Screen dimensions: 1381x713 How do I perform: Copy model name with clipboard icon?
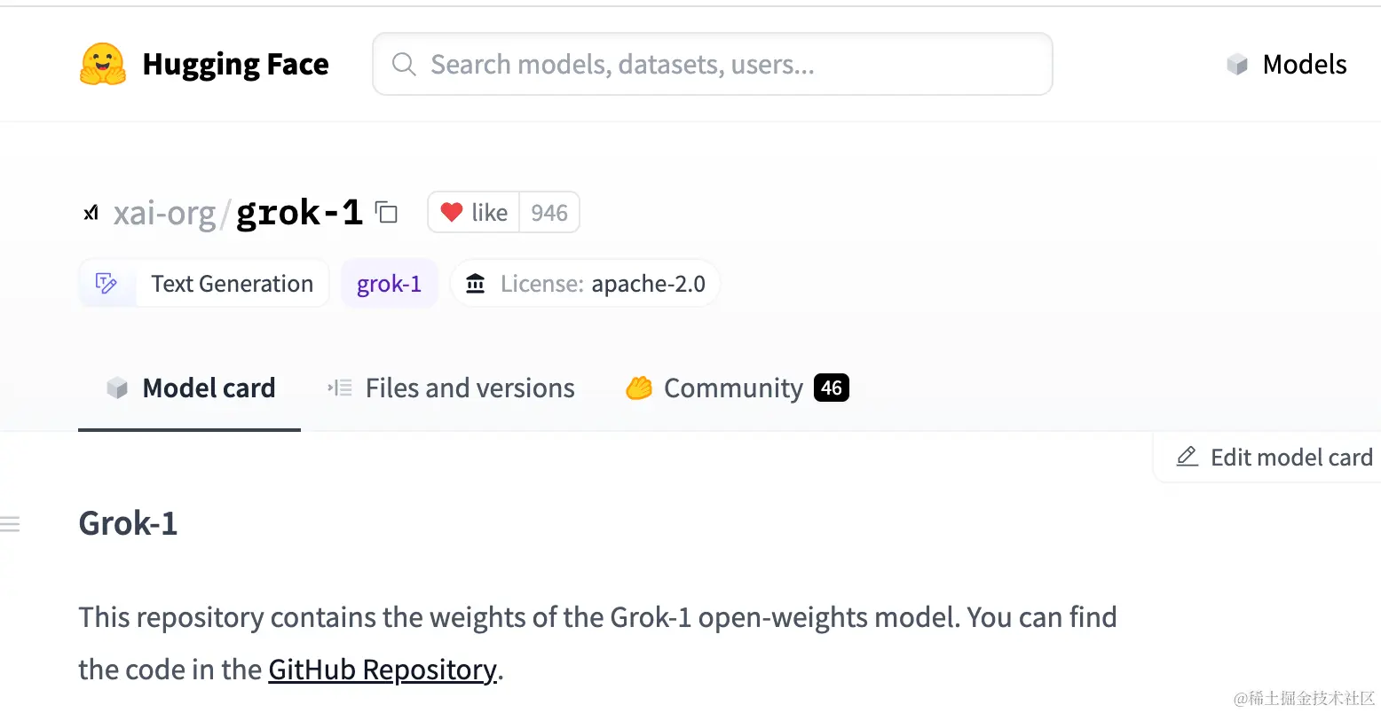pos(386,213)
